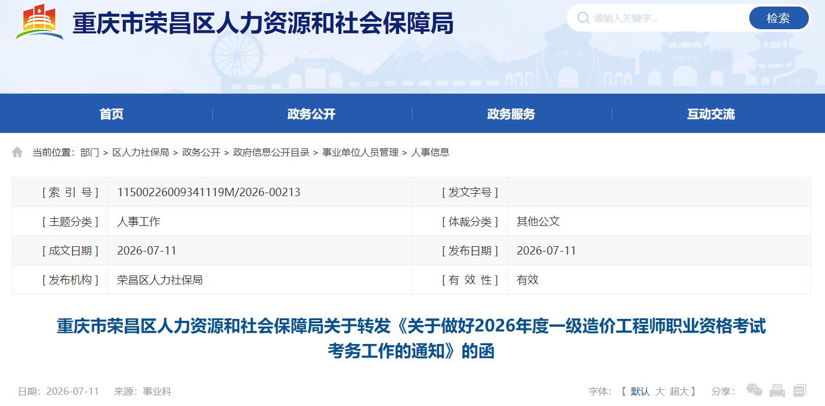Click the 人事工作 topic category value
This screenshot has width=825, height=406.
(x=138, y=222)
